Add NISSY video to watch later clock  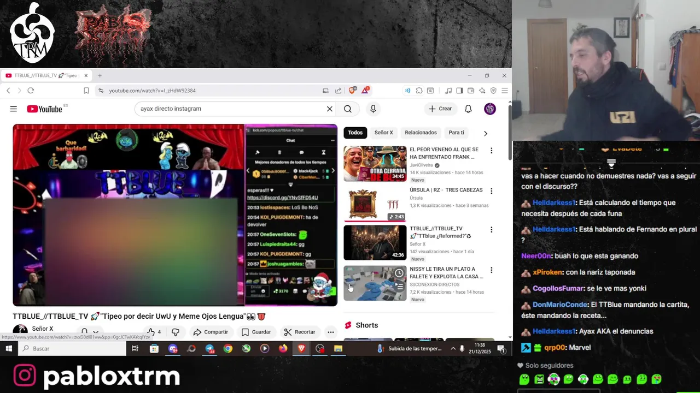[399, 273]
